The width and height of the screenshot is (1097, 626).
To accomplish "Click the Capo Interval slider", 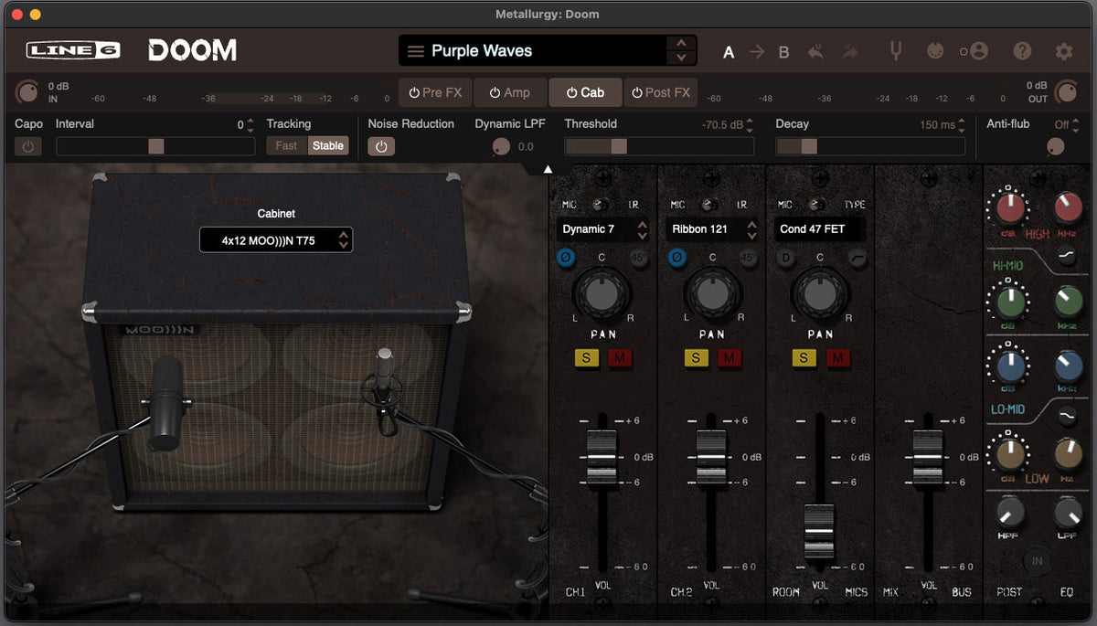I will (x=155, y=146).
